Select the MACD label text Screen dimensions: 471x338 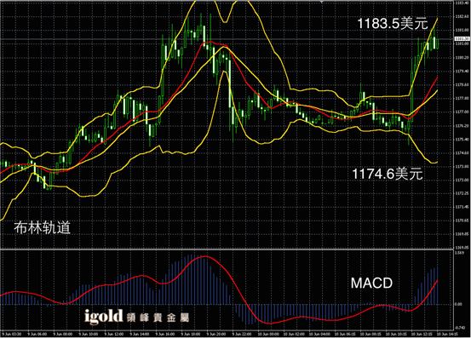tap(371, 283)
